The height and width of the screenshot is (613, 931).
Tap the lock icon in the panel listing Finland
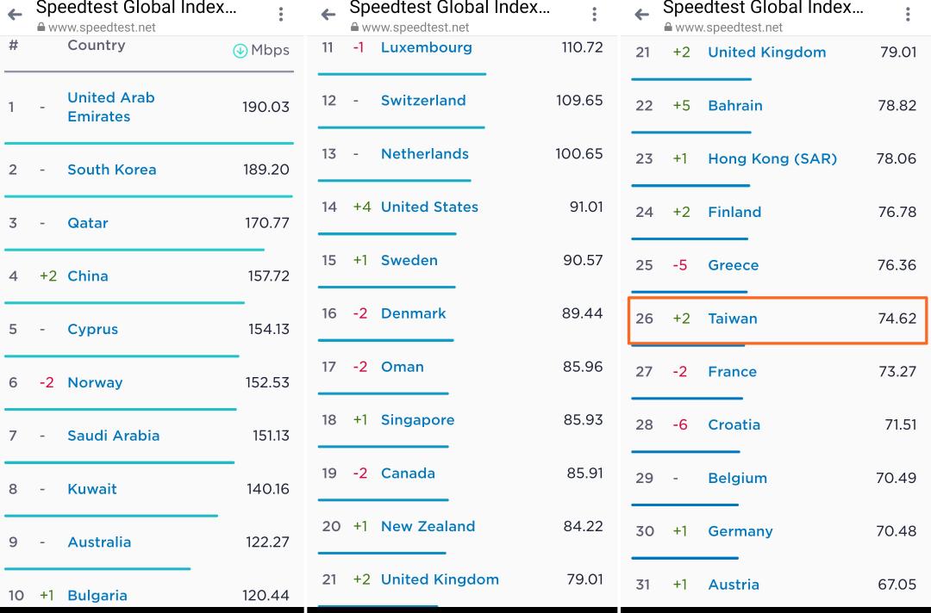pos(667,28)
